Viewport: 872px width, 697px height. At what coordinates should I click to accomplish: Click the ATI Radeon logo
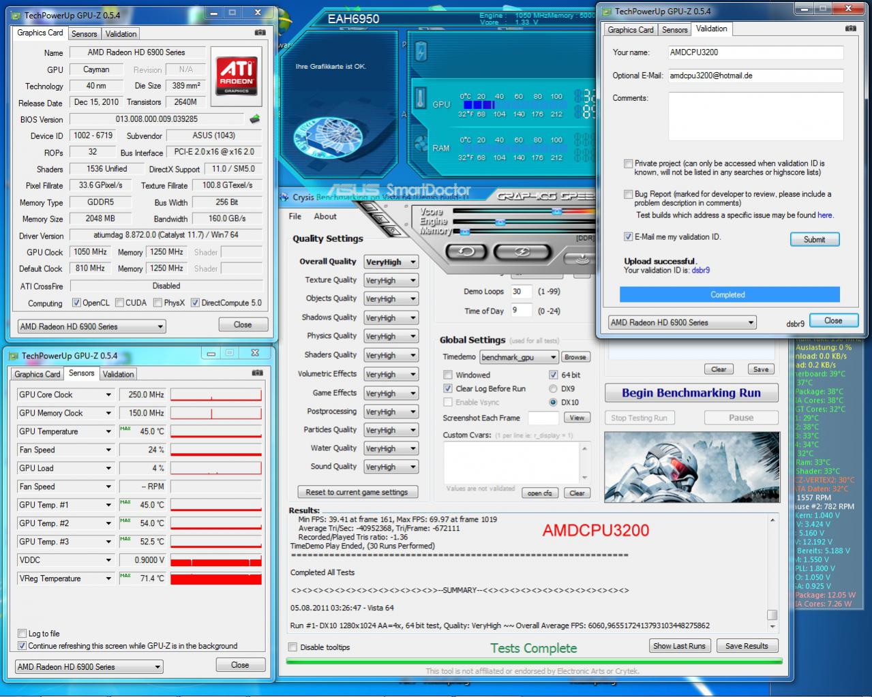237,76
